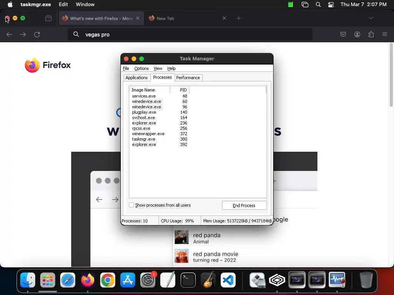
Task: Open Finder from the dock
Action: pos(28,280)
